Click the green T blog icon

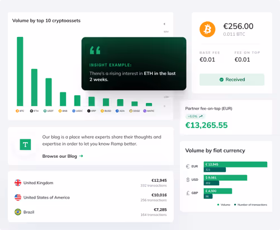(x=25, y=144)
